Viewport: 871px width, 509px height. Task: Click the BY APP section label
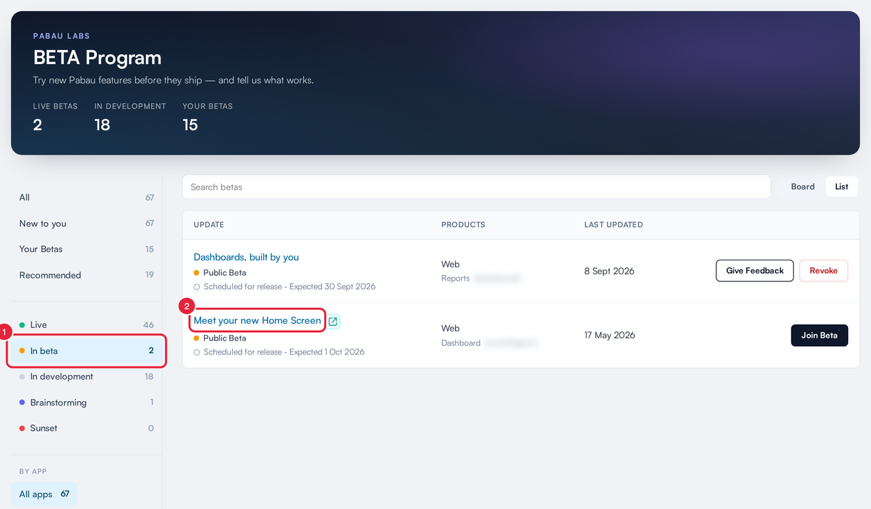pyautogui.click(x=33, y=471)
